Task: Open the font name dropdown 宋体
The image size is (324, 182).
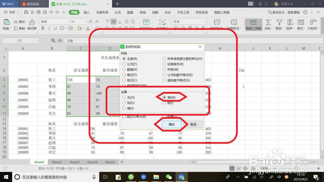Action: (x=69, y=22)
